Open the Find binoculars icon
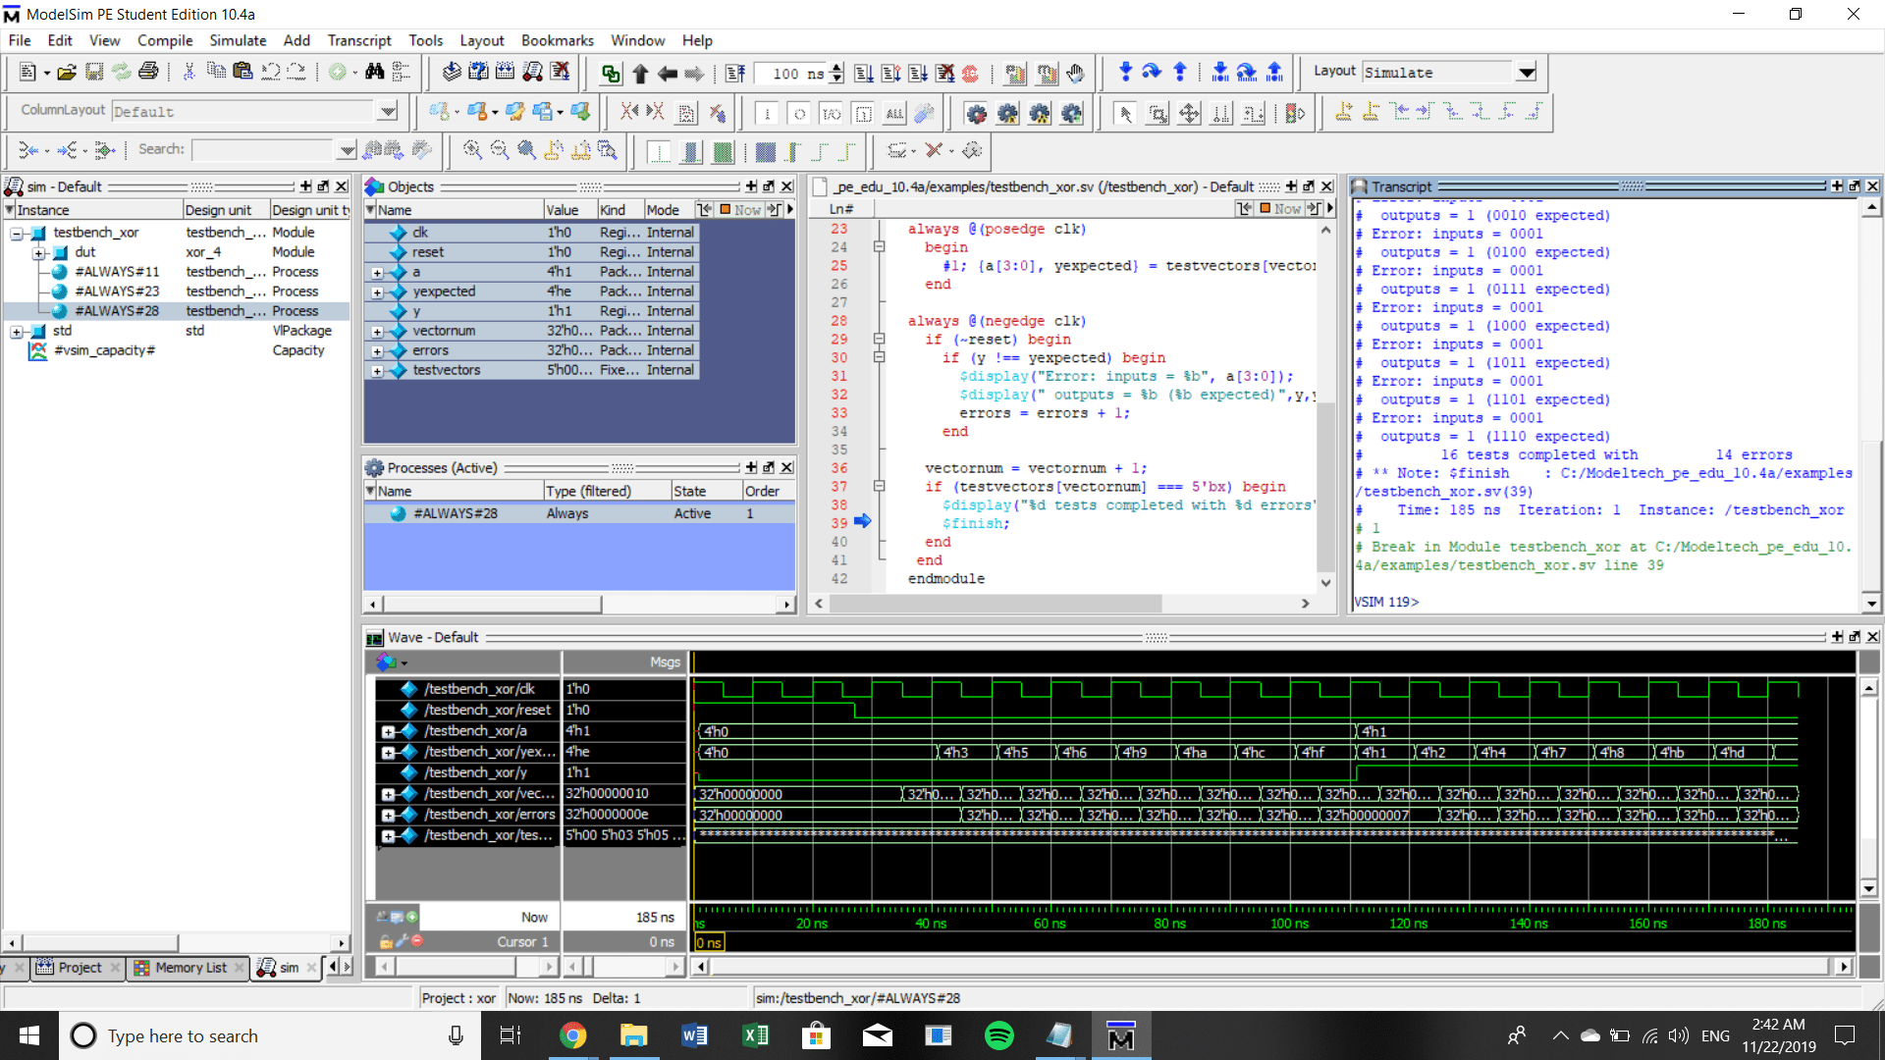1885x1060 pixels. pyautogui.click(x=376, y=72)
